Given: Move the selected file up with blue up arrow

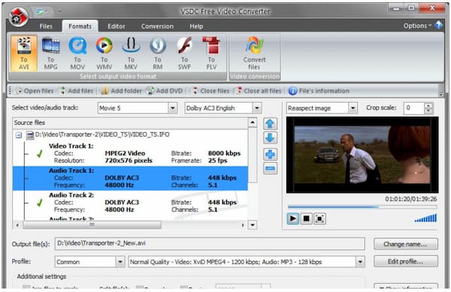Looking at the screenshot, I should [x=270, y=124].
